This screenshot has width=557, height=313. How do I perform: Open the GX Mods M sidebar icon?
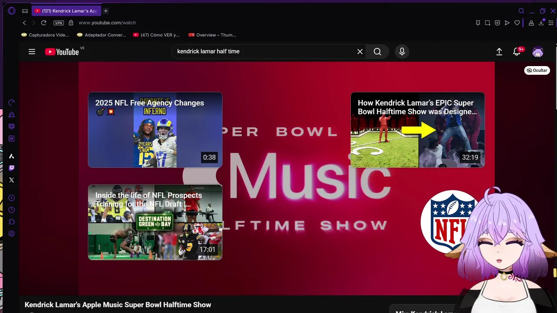pyautogui.click(x=12, y=139)
